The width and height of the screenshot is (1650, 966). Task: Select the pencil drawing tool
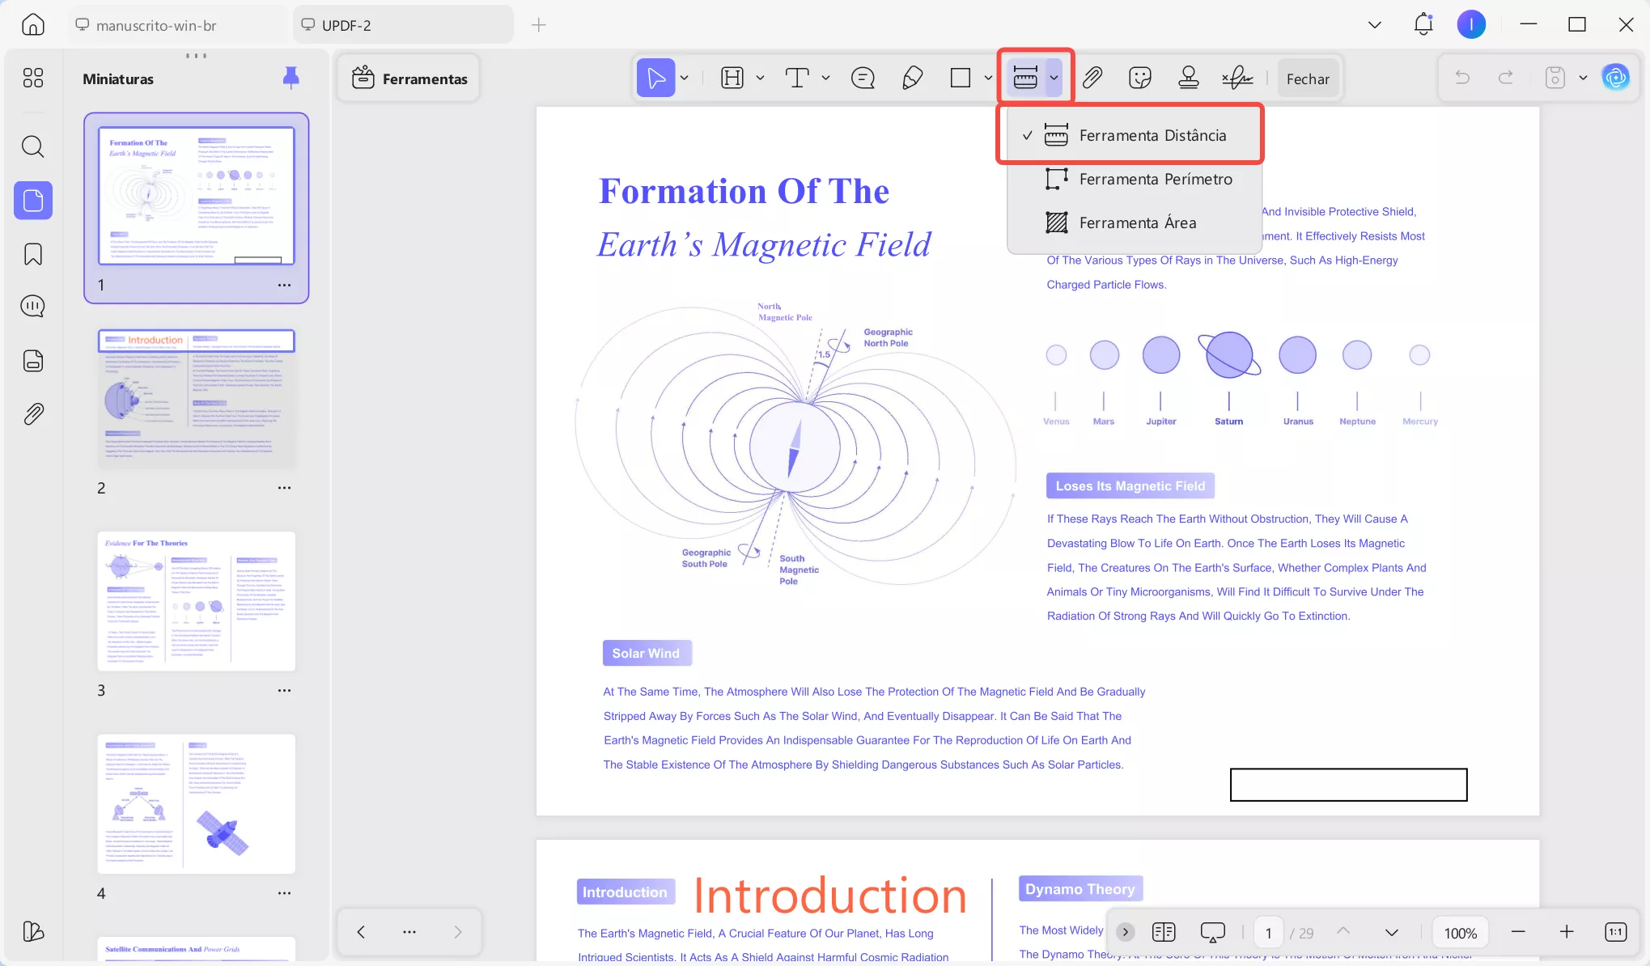[x=912, y=78]
